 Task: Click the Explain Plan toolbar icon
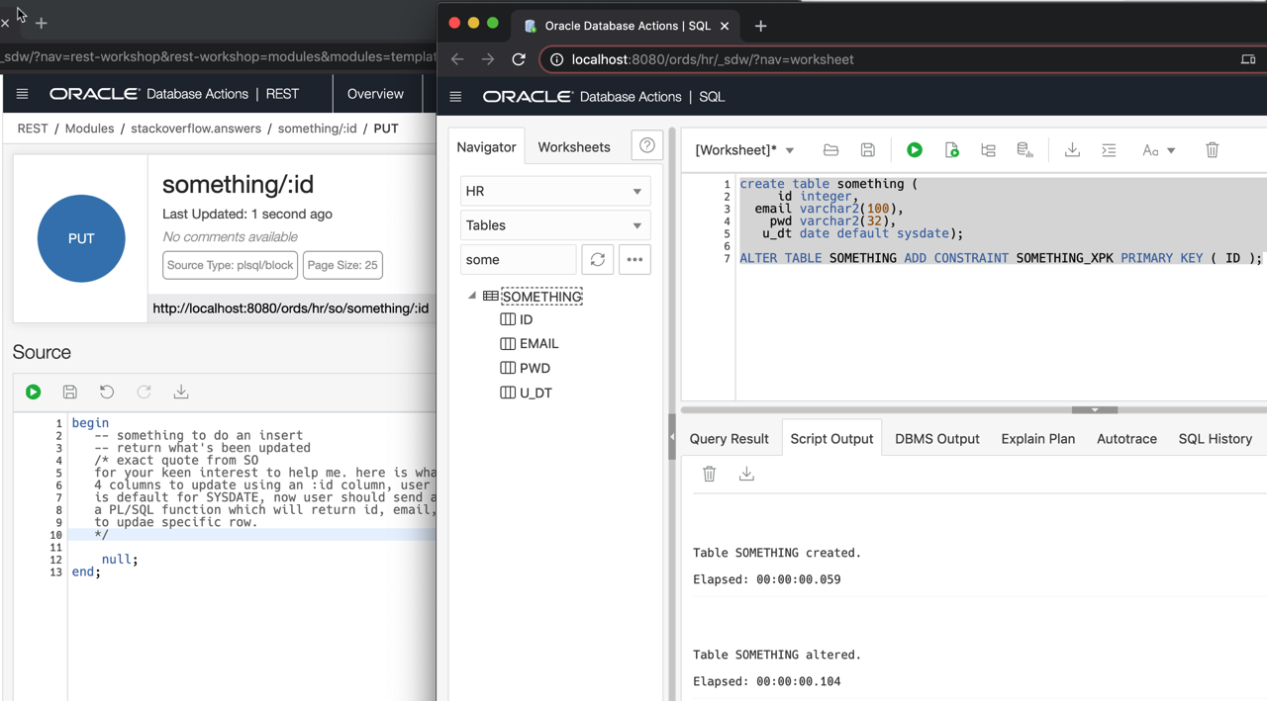tap(988, 150)
